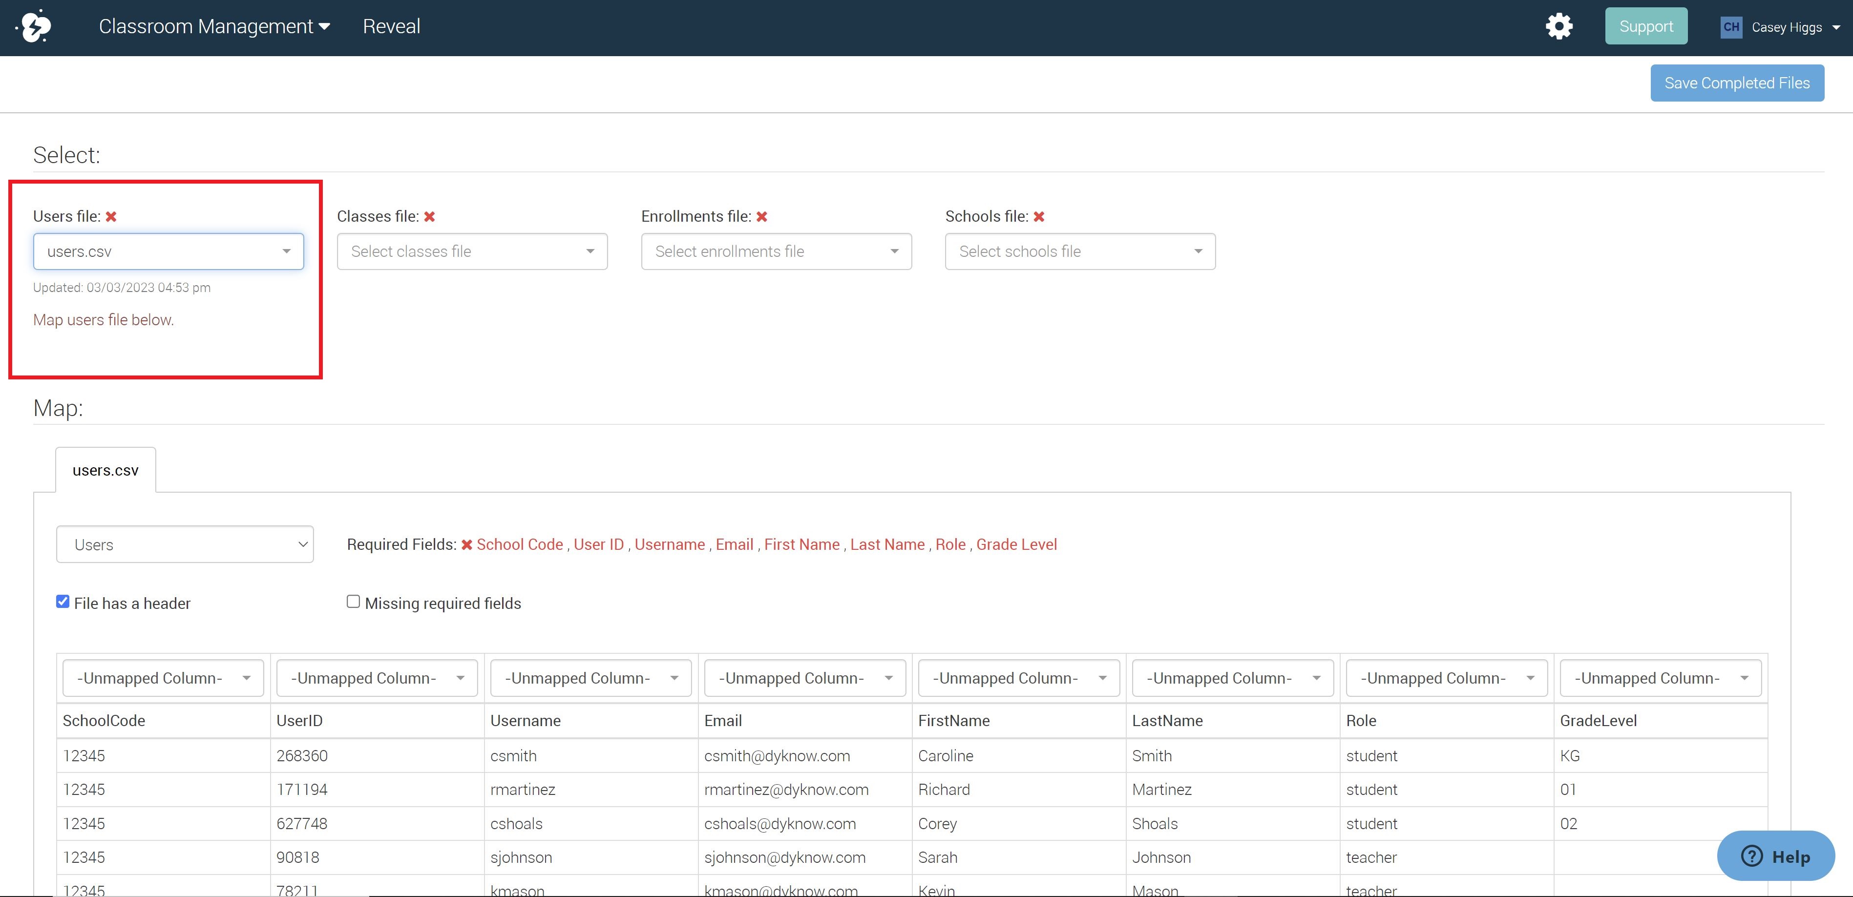Image resolution: width=1853 pixels, height=897 pixels.
Task: Map the Username column via its dropdown
Action: (590, 678)
